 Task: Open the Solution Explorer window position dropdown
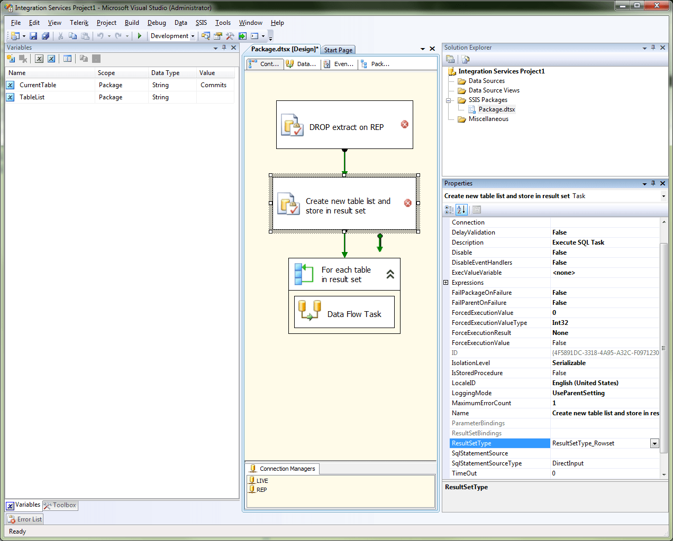coord(644,48)
